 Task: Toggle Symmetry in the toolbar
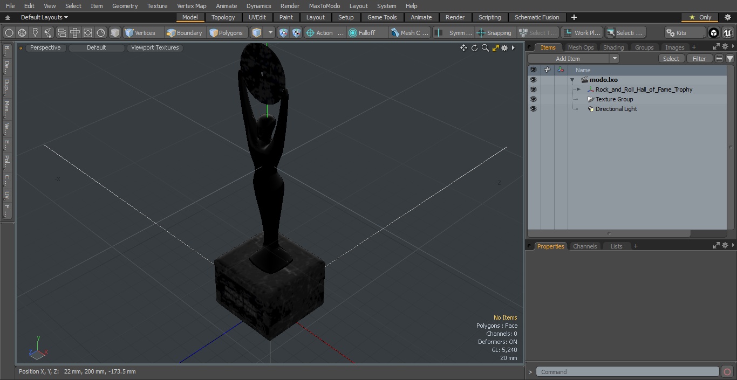[x=453, y=33]
